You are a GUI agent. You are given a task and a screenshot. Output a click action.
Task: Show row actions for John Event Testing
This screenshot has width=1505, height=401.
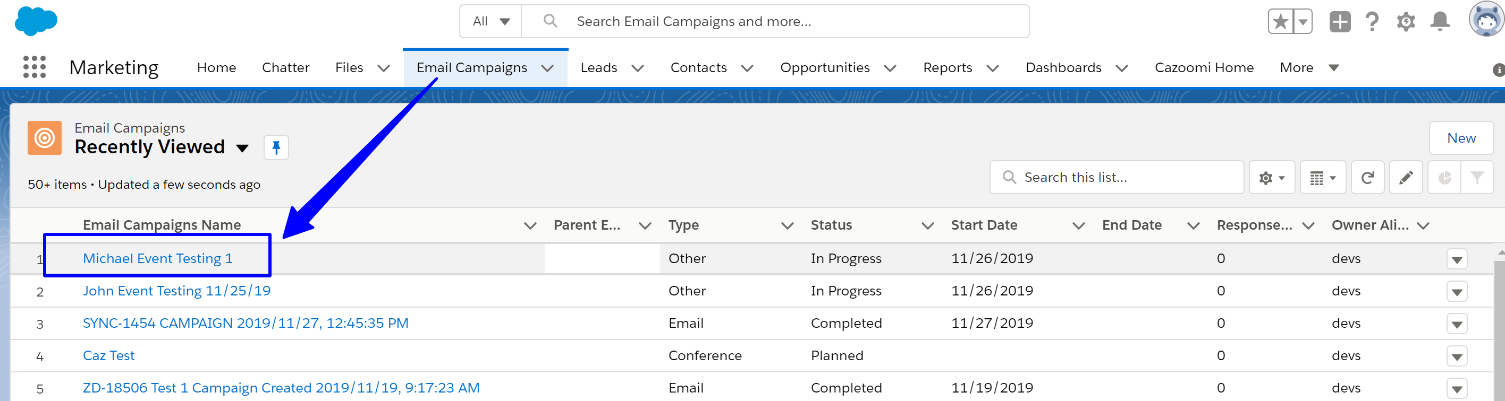[x=1457, y=291]
